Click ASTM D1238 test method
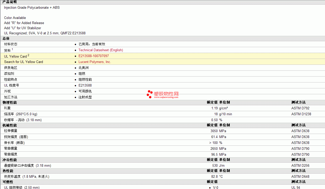The image size is (325, 189). coord(301,114)
